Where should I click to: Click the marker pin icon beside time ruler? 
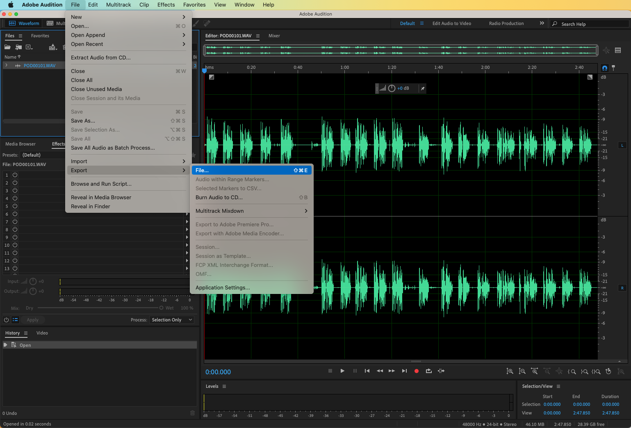coord(613,68)
